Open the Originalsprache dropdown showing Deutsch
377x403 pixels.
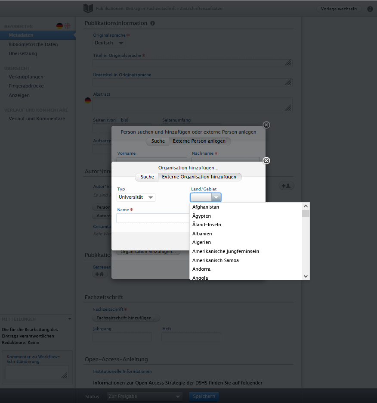point(109,43)
